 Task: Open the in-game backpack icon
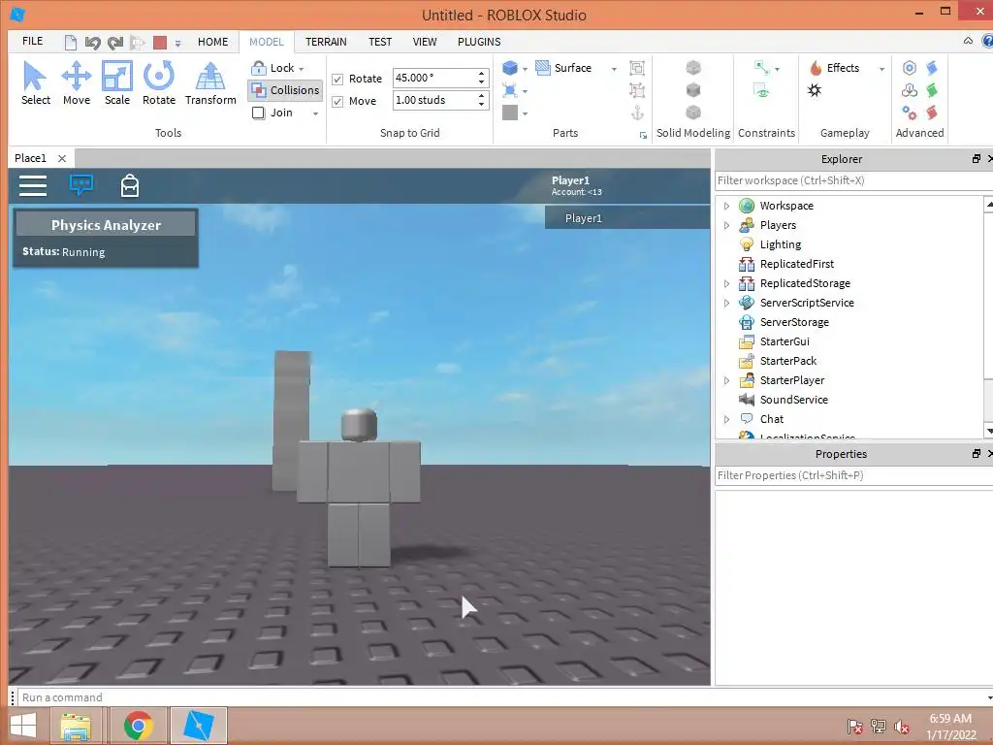coord(130,185)
